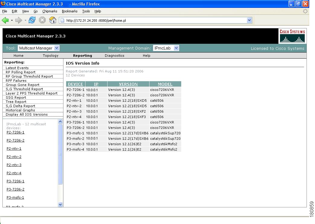315x224 pixels.
Task: Open the Chipmarks menu
Action: 50,11
